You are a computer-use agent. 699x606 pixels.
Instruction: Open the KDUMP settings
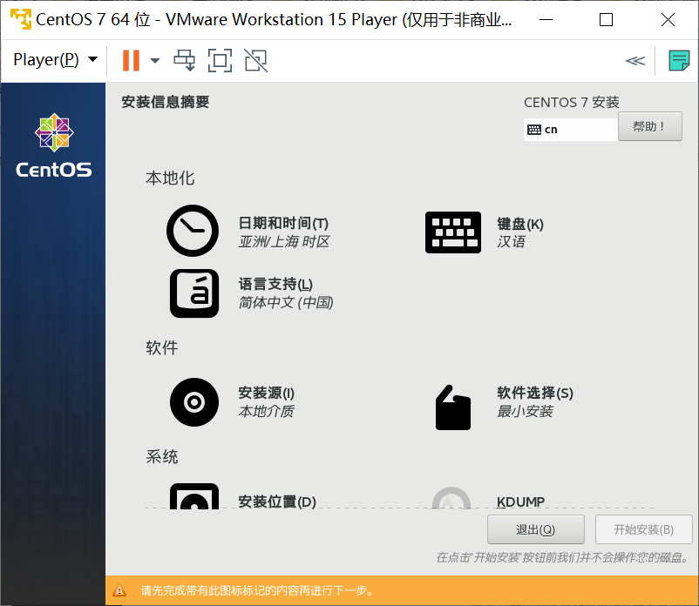coord(520,502)
